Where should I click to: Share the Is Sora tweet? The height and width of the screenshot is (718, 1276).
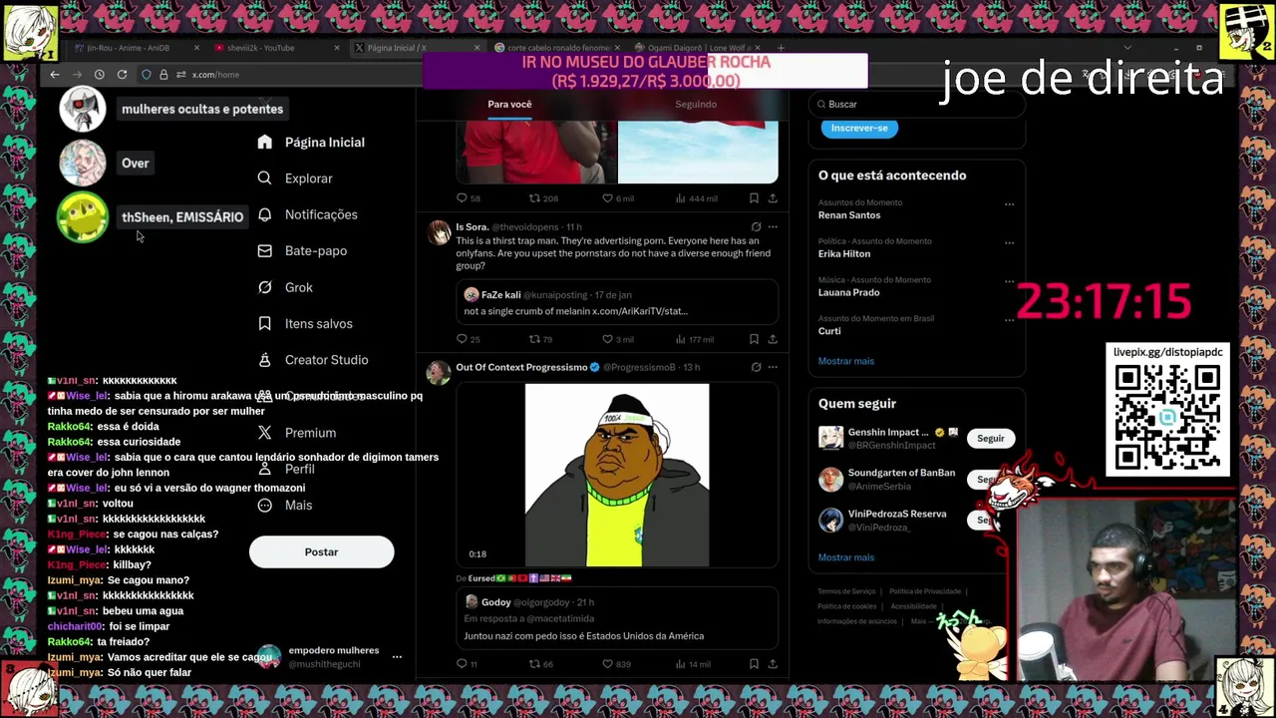click(773, 339)
